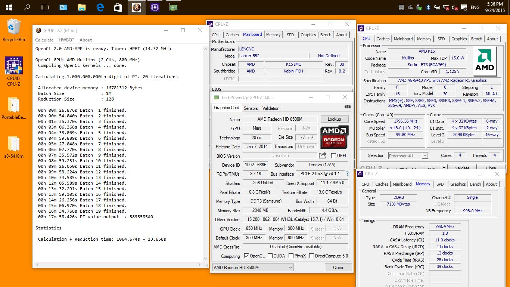Click Close button in GPU-Z

point(338,268)
